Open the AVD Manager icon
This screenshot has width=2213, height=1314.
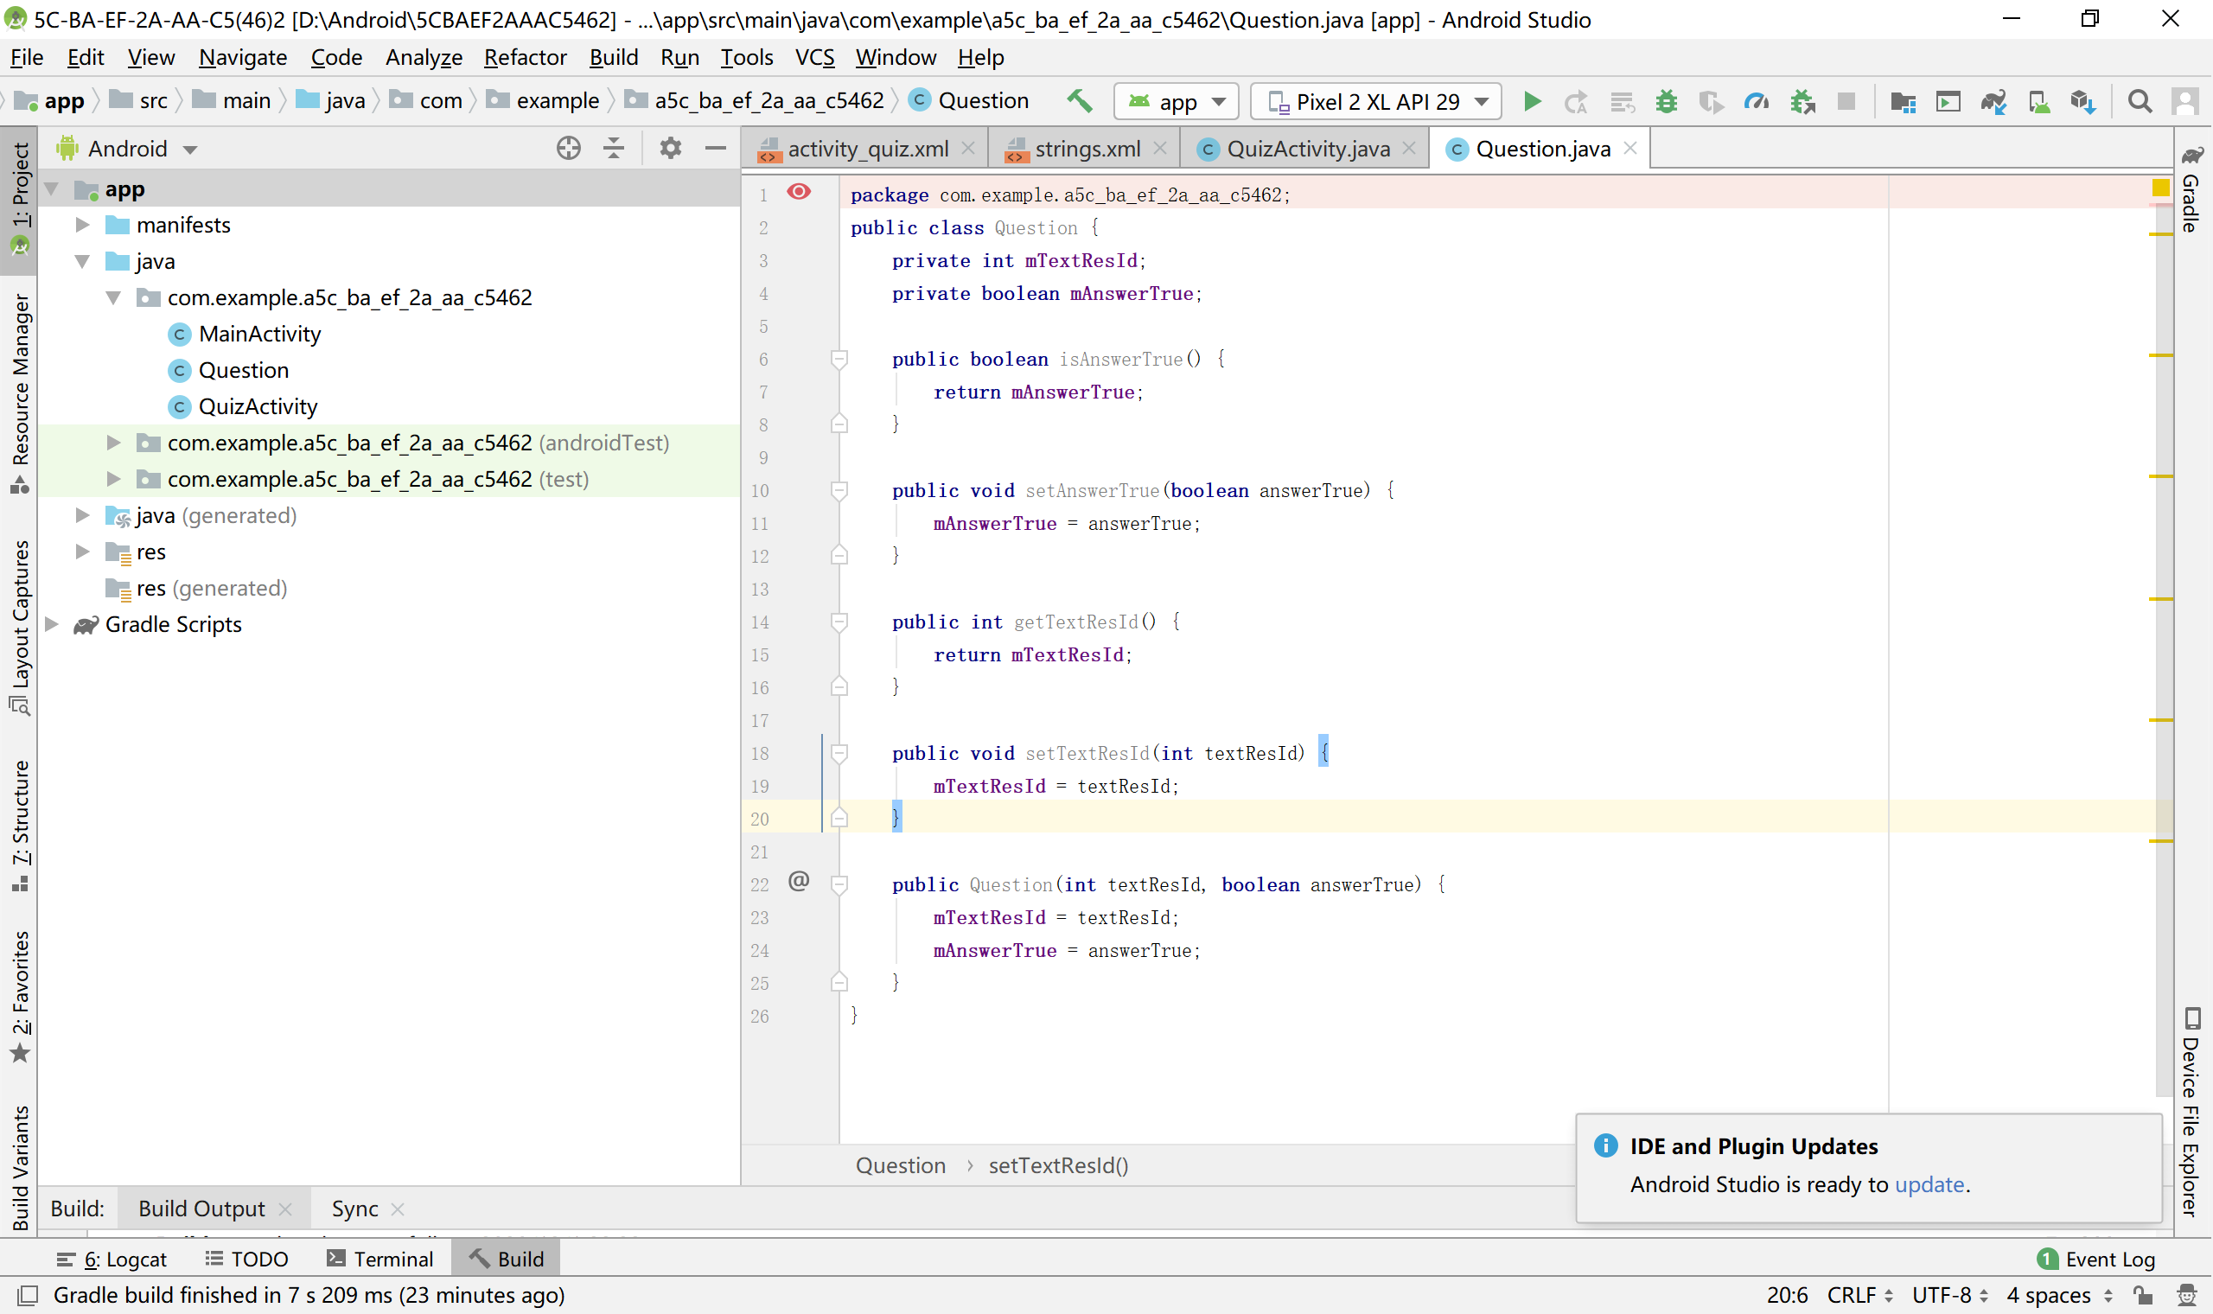[x=2039, y=102]
